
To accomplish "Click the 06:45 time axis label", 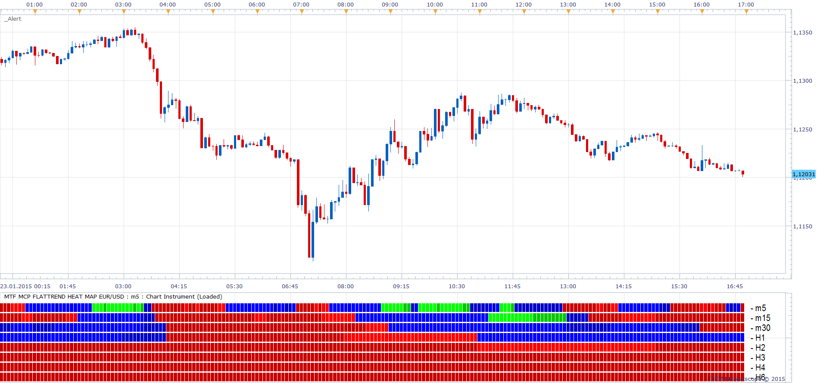I will coord(290,286).
